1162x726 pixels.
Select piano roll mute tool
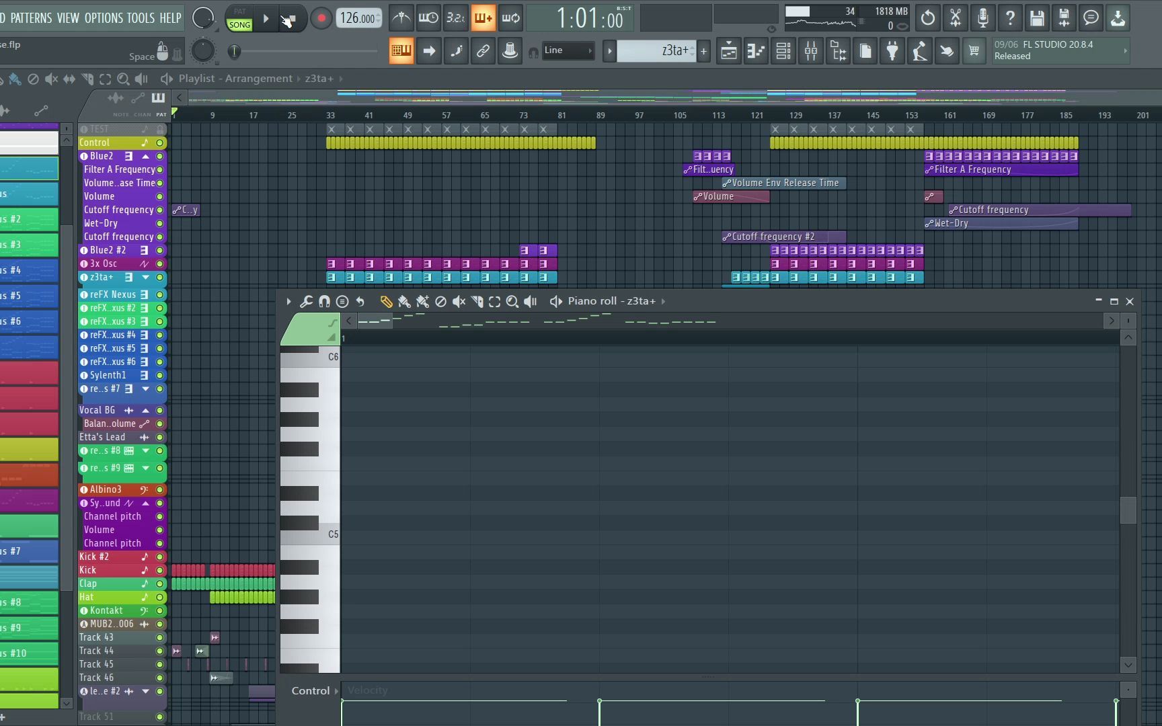pyautogui.click(x=459, y=302)
